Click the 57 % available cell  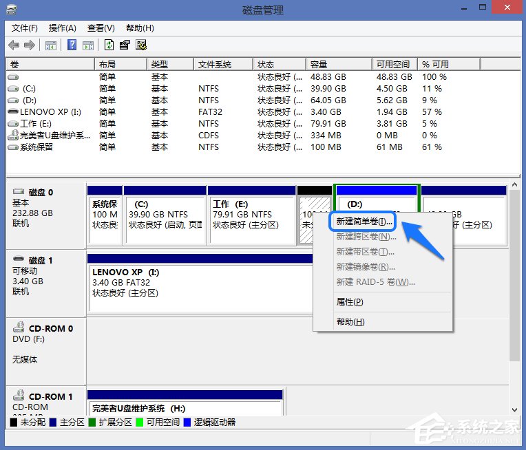point(432,112)
